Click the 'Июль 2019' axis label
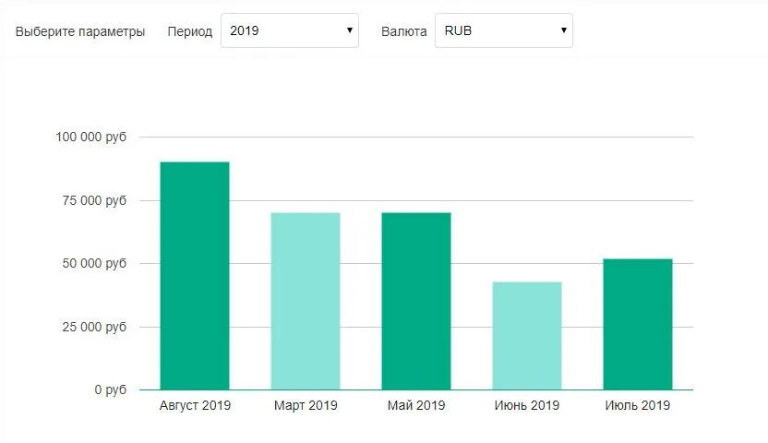Viewport: 768px width, 443px height. pyautogui.click(x=637, y=405)
